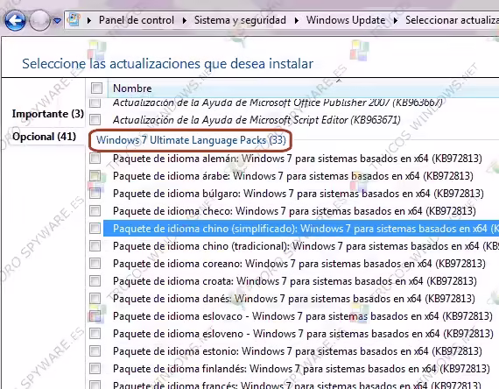Screen dimensions: 499x389
Task: Open Panel de control breadcrumb
Action: [137, 20]
